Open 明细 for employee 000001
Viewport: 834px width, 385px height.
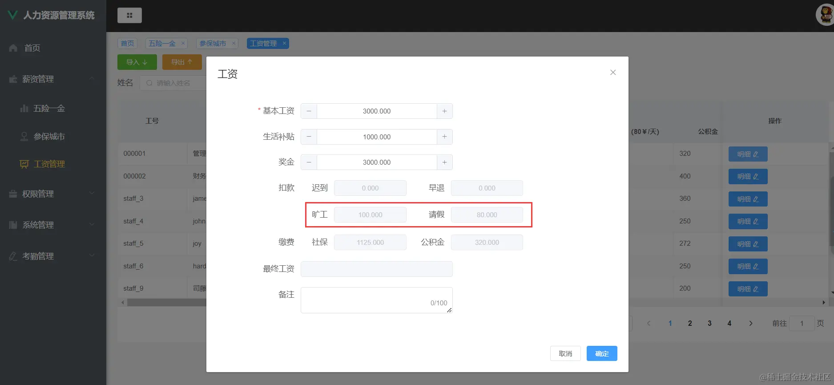point(748,154)
